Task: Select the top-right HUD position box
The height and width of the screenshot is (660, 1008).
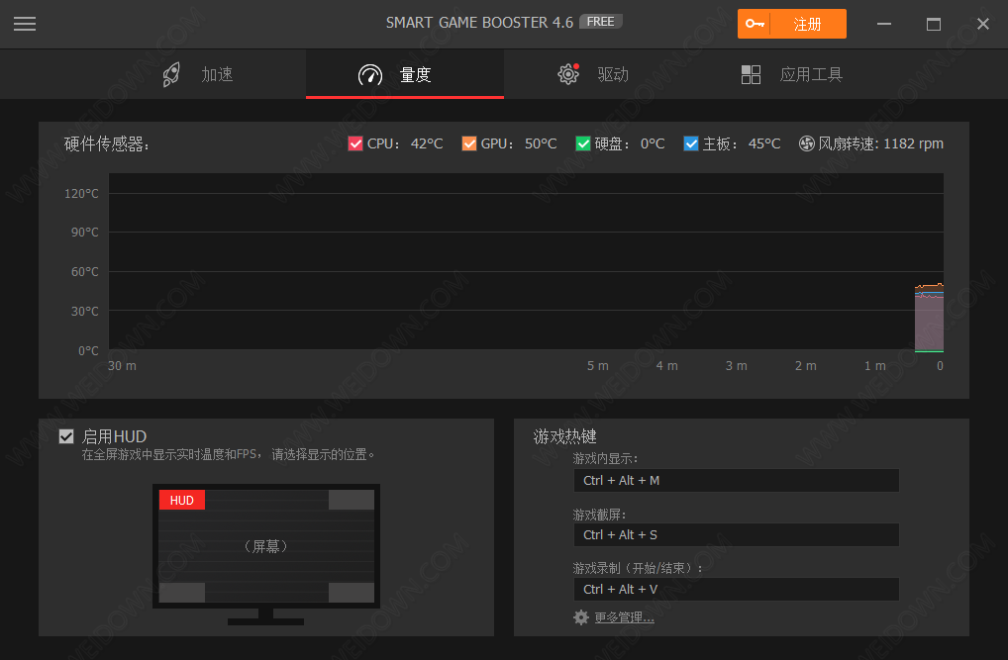Action: 351,500
